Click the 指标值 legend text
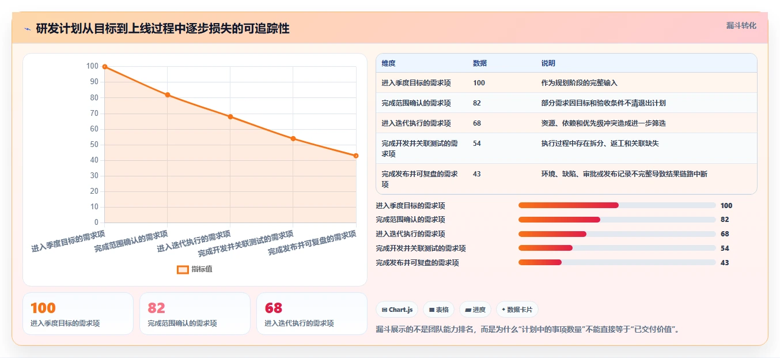Viewport: 780px width, 358px height. point(202,269)
